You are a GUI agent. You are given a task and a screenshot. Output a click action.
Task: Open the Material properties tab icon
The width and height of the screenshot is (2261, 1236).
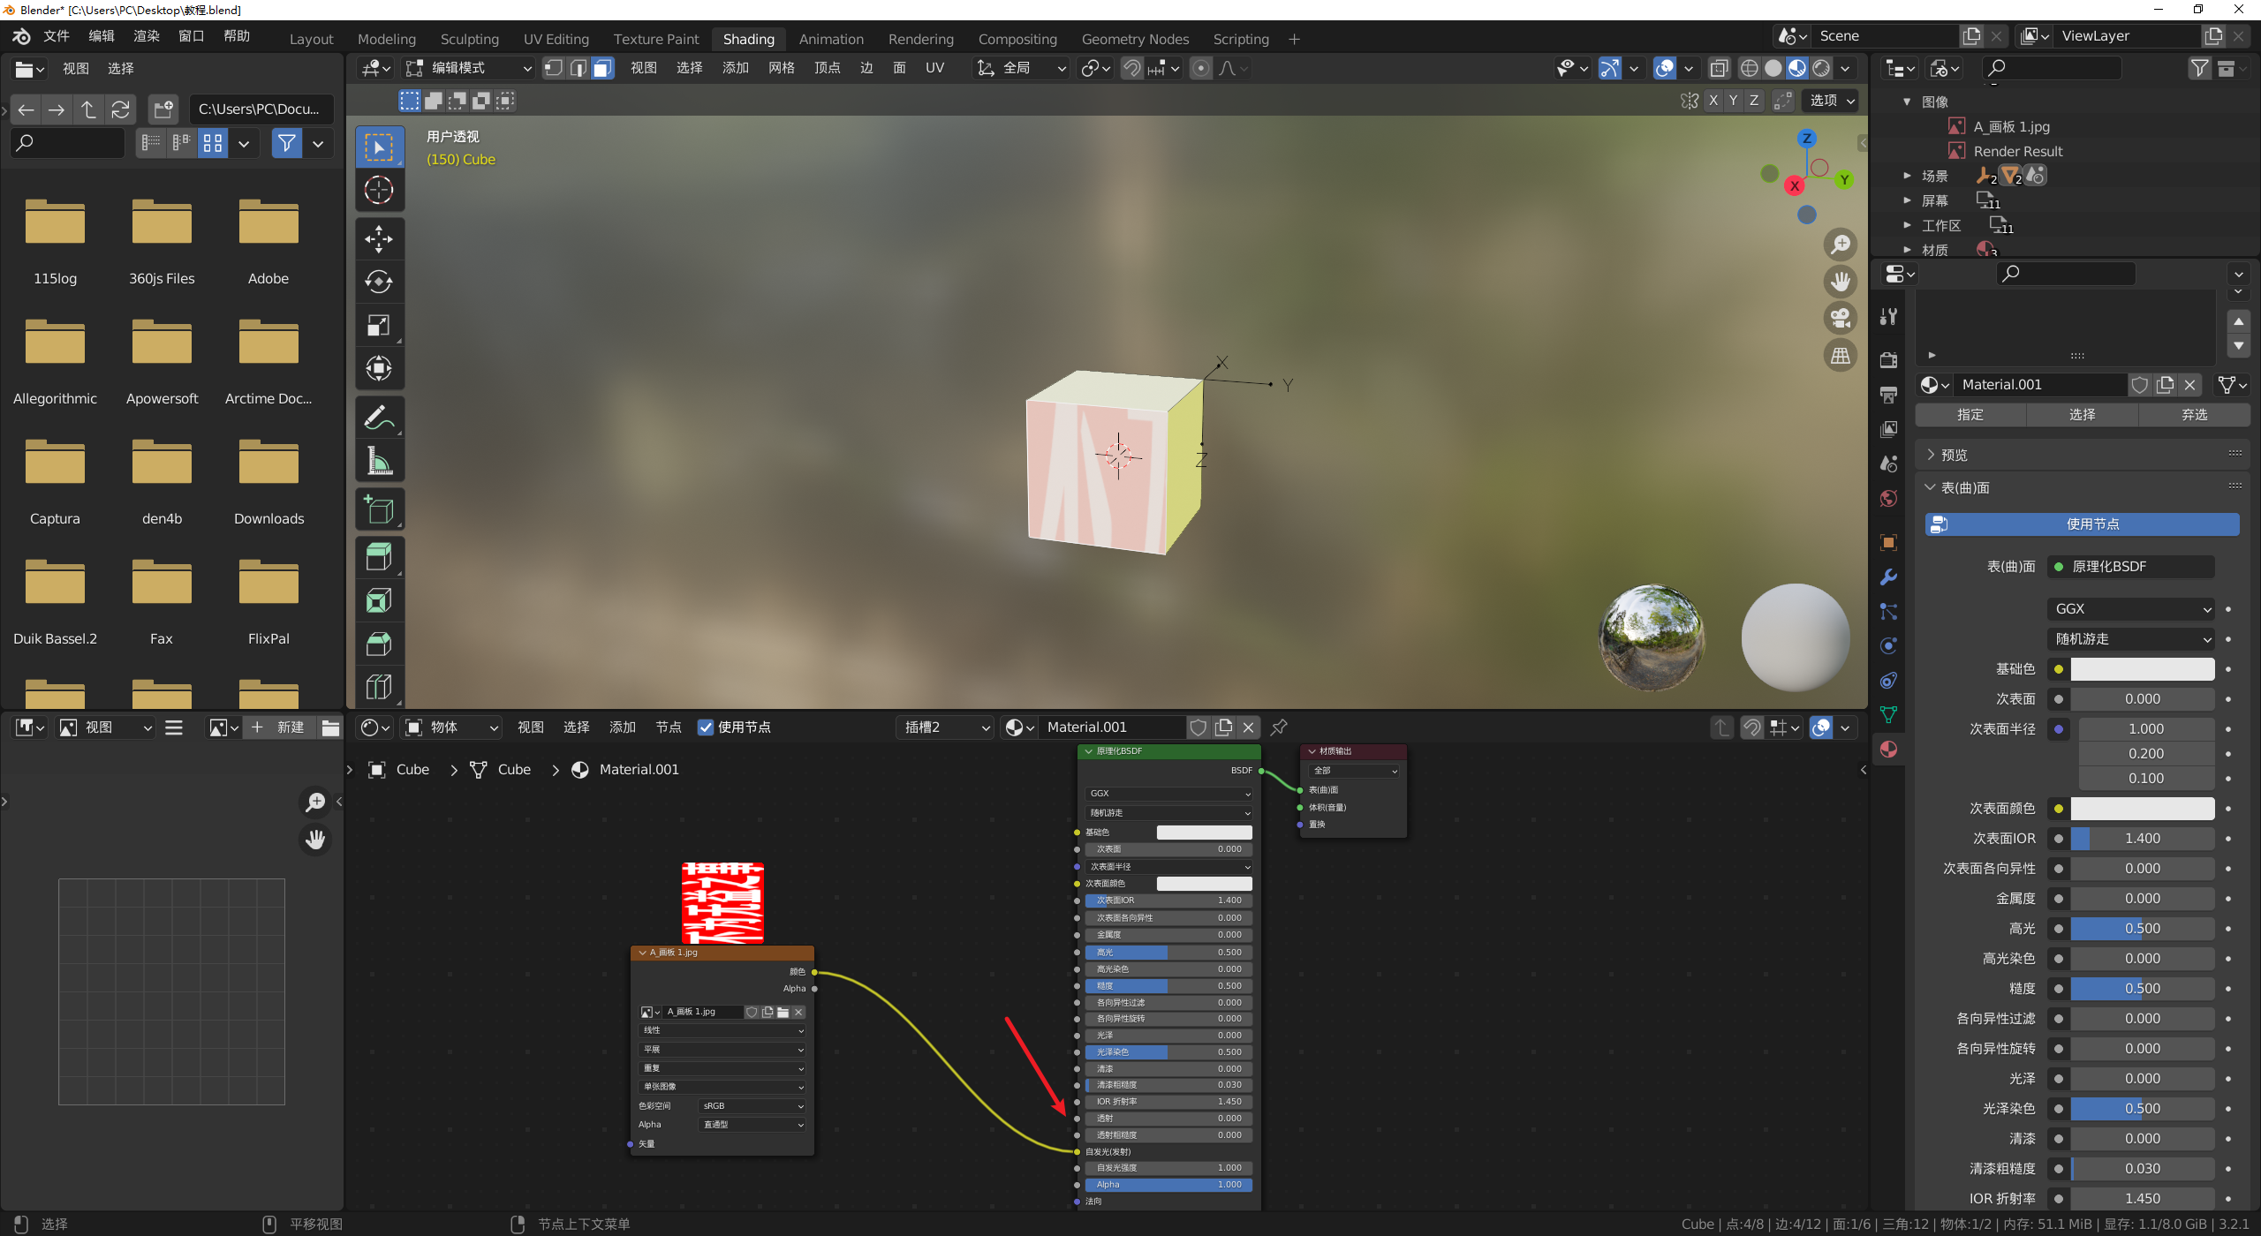(1888, 750)
